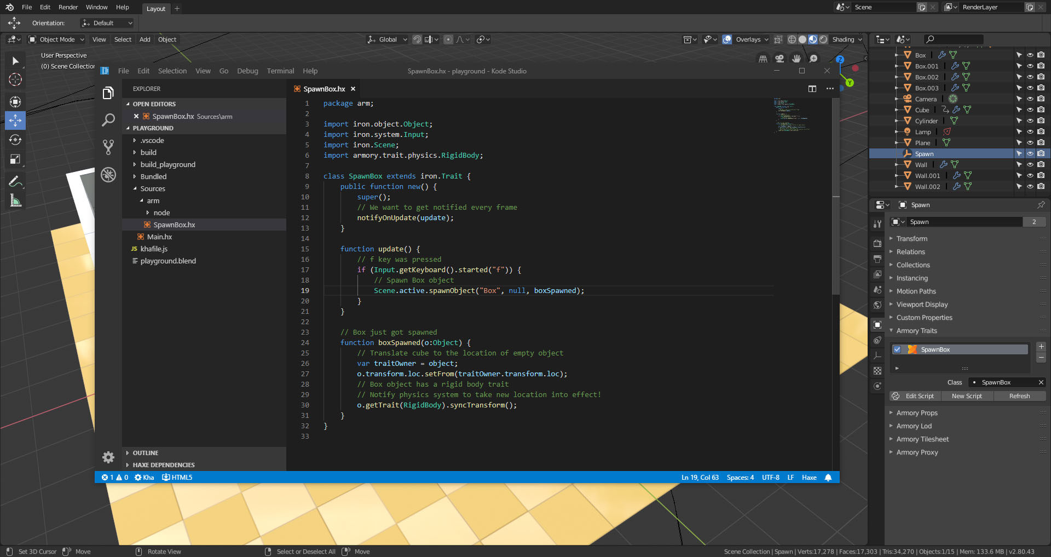Screen dimensions: 1051x557
Task: Click the viewport pan hand gizmo
Action: (x=796, y=59)
